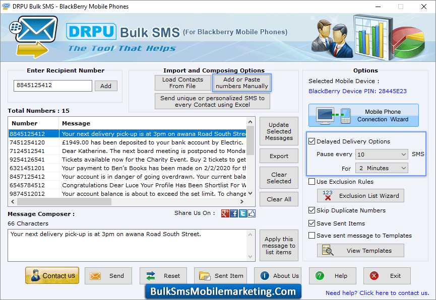
Task: Select row with number 7124512541
Action: [x=128, y=151]
